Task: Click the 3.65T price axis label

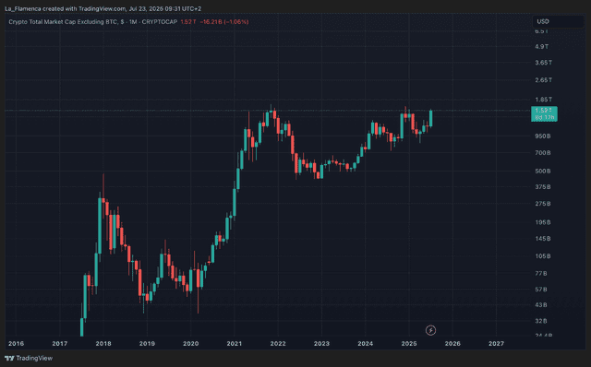Action: click(544, 63)
